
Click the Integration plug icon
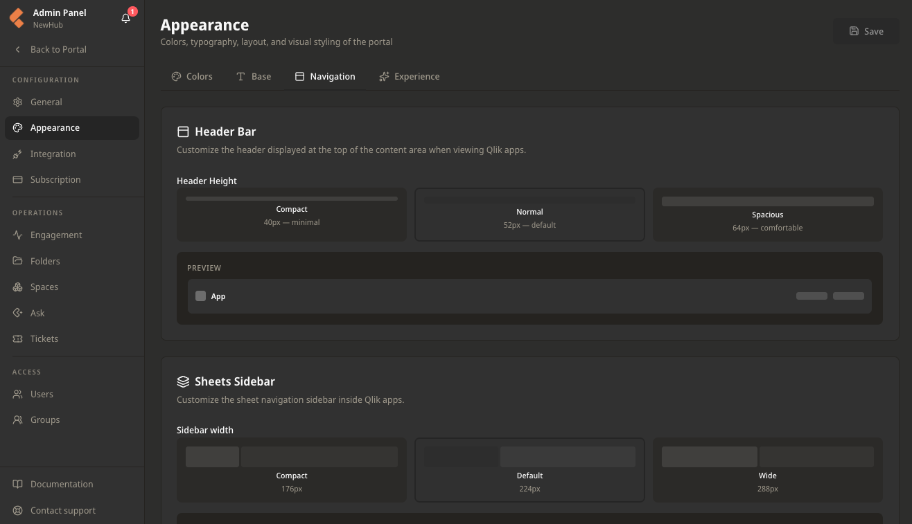point(18,154)
